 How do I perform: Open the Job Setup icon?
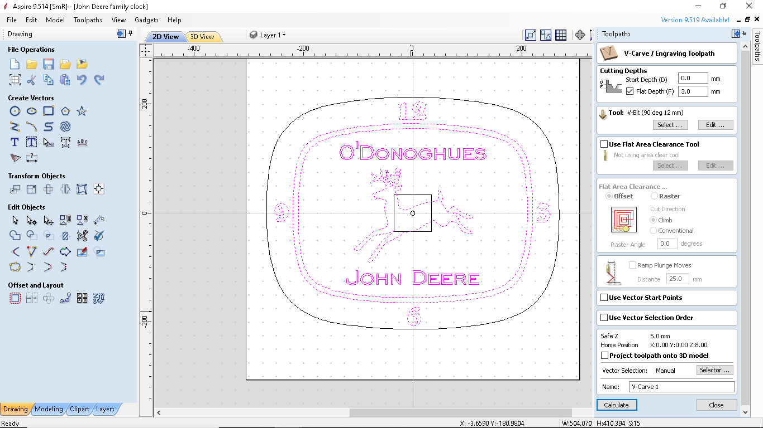15,80
